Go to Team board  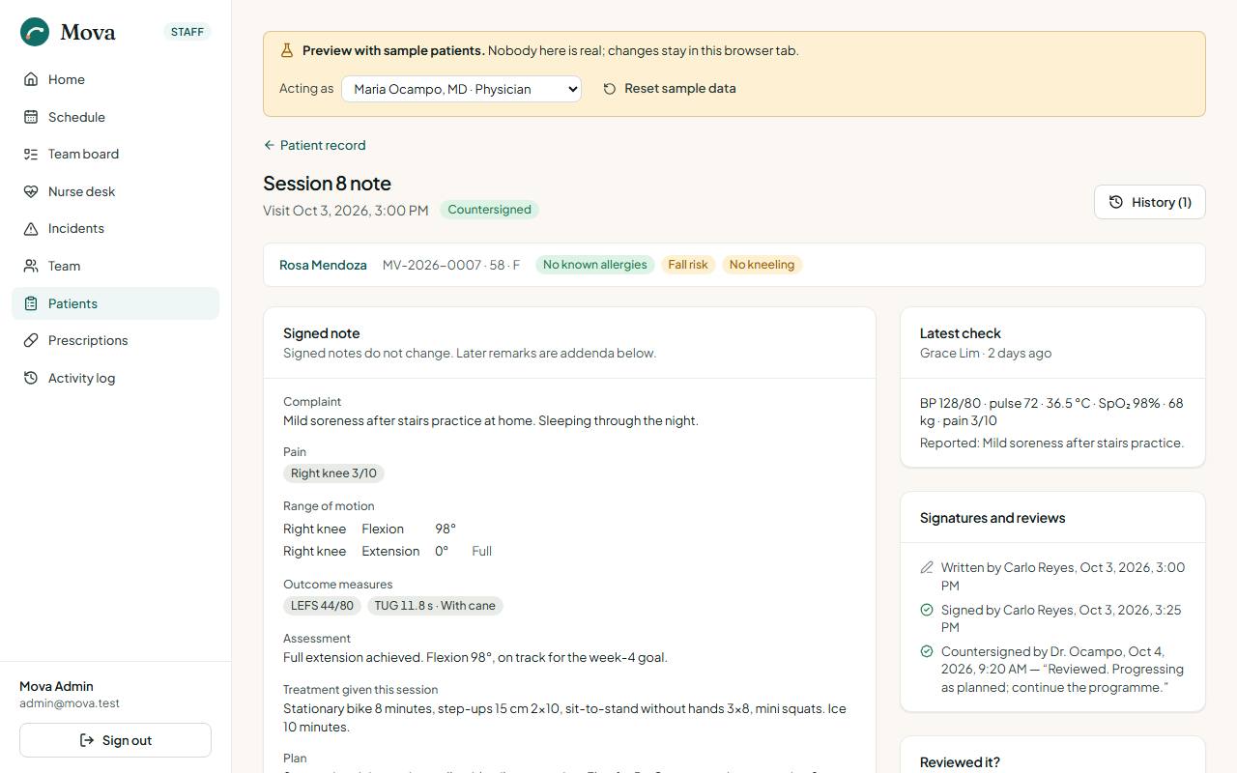115,154
